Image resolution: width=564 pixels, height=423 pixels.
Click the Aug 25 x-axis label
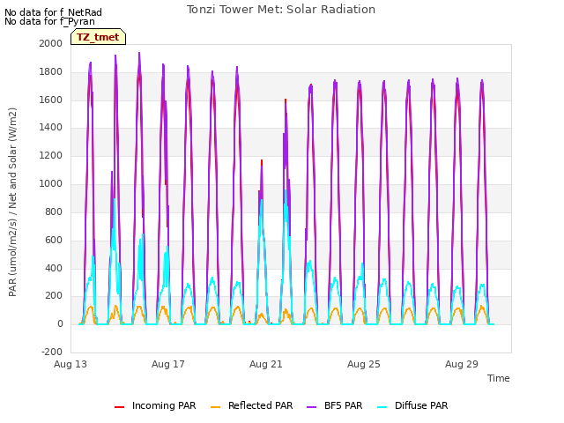(x=364, y=364)
